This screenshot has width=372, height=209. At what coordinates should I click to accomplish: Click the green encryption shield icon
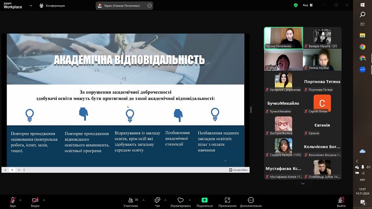tap(296, 5)
